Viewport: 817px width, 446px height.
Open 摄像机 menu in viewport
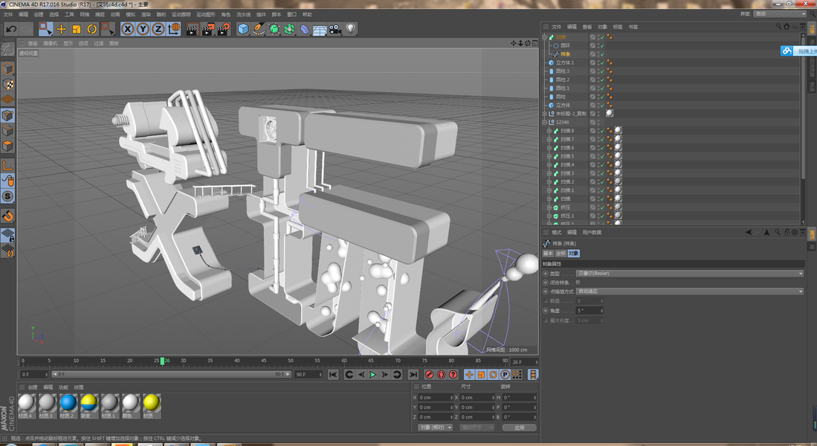coord(51,43)
